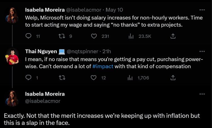View analytics showing 1,706 views
The height and width of the screenshot is (128, 212).
click(x=131, y=78)
